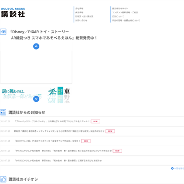The height and width of the screenshot is (184, 184).
Task: Click the NEW badge on the 07.26 news row
Action: (96, 121)
